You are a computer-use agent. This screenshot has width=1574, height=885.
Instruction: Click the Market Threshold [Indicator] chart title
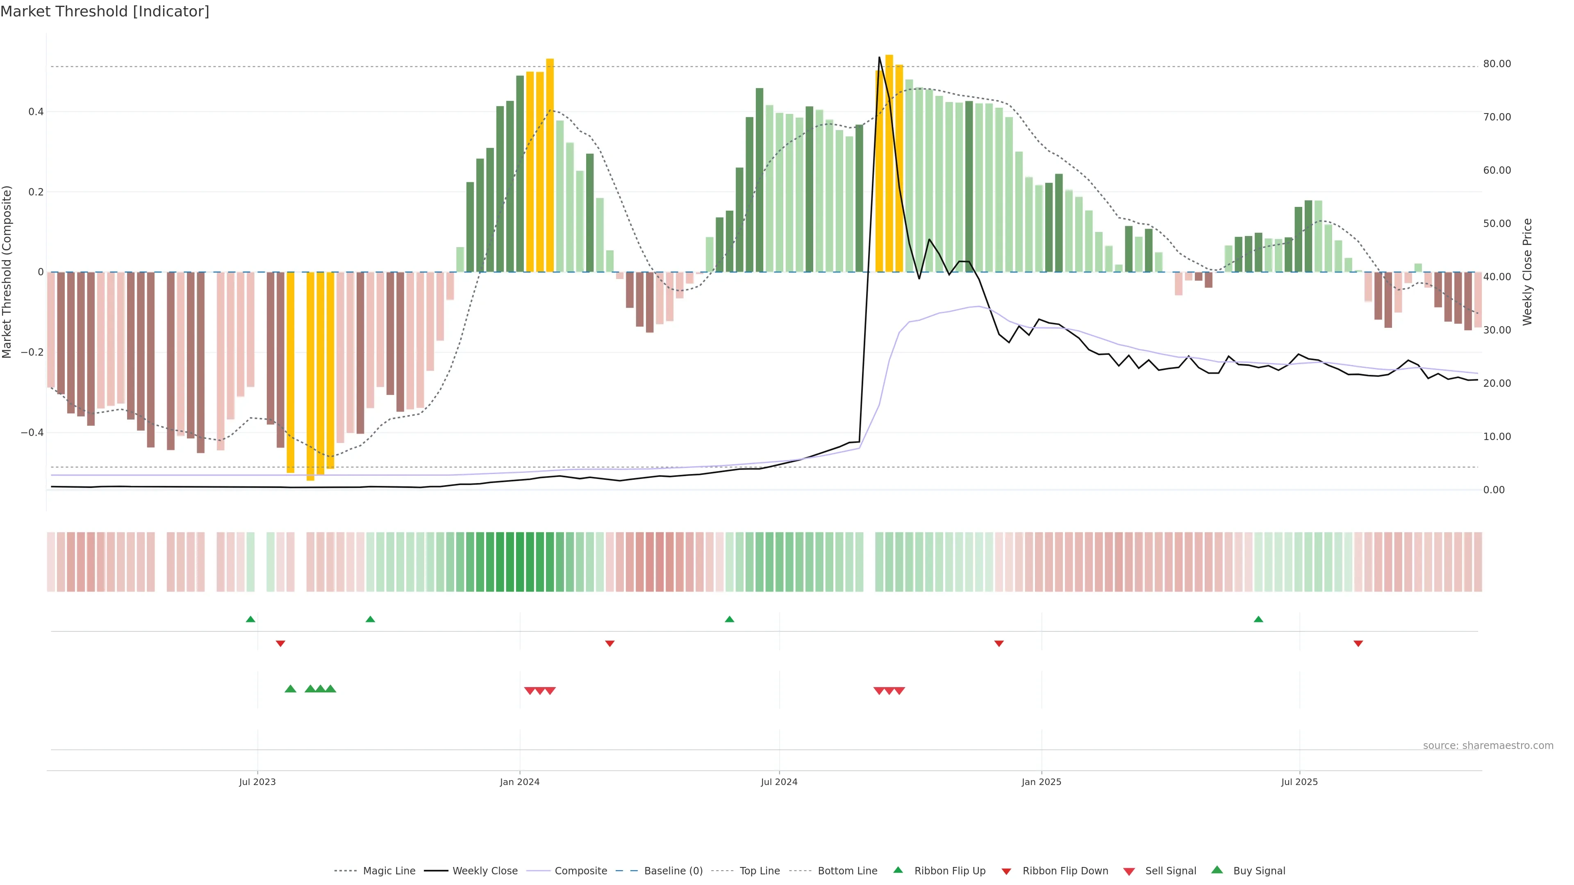point(105,11)
